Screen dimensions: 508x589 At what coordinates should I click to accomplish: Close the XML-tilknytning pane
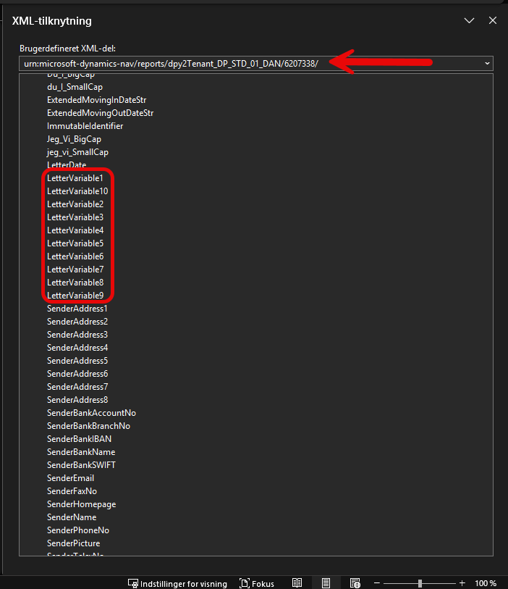tap(493, 21)
